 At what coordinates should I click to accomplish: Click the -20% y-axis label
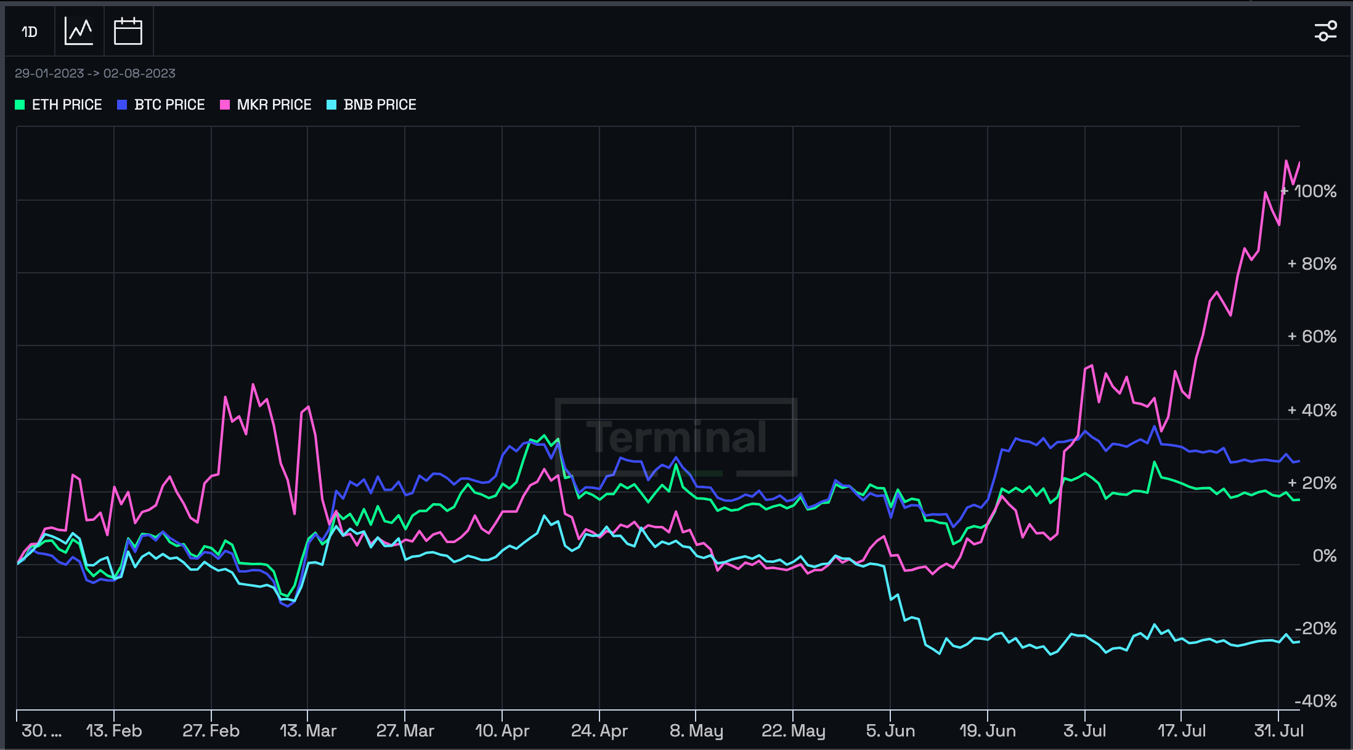[x=1316, y=629]
